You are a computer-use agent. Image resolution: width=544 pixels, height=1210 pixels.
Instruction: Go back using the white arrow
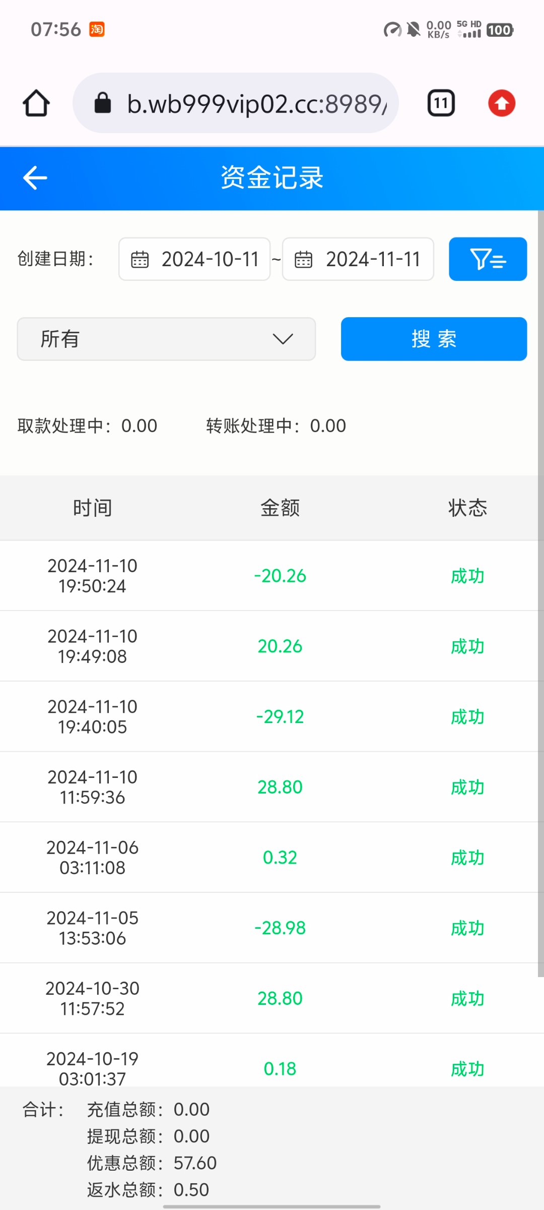[35, 178]
